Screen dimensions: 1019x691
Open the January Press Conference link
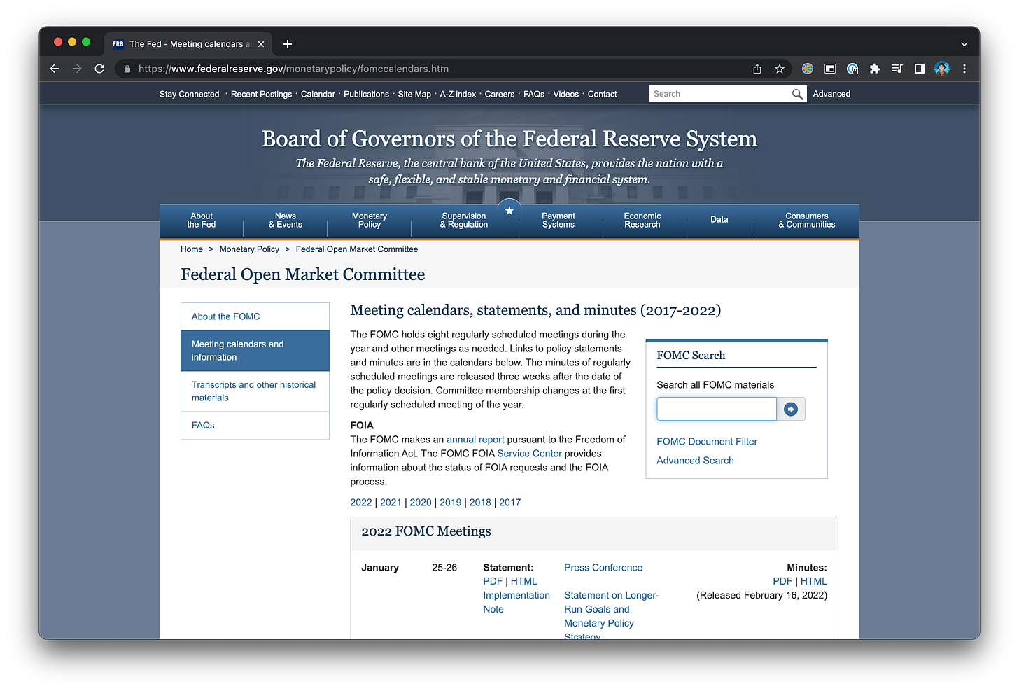(x=603, y=568)
